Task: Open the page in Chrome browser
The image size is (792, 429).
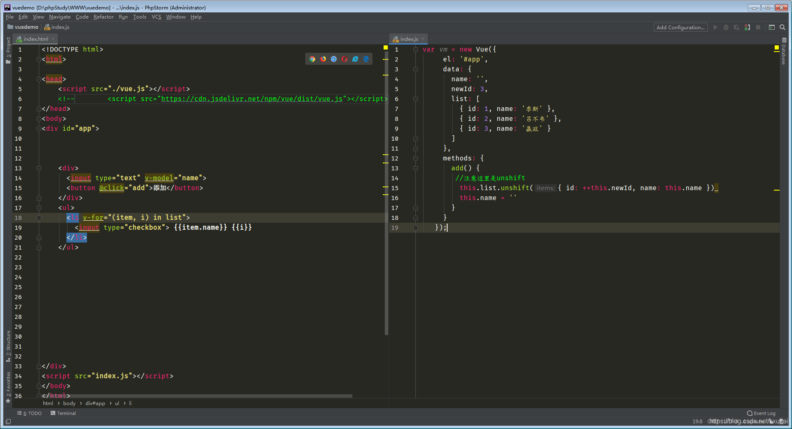Action: pyautogui.click(x=312, y=59)
